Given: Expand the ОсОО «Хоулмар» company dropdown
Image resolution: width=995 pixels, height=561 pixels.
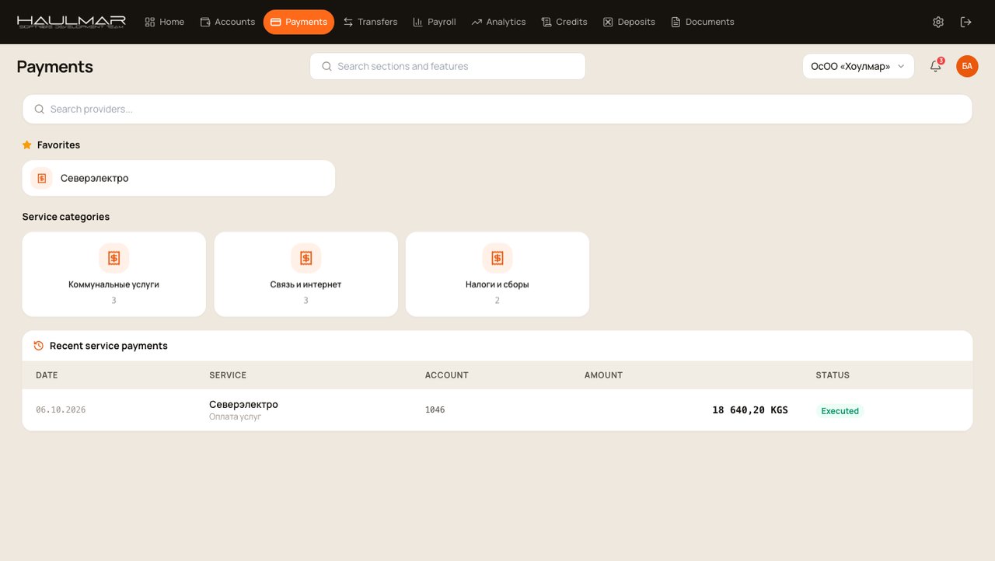Looking at the screenshot, I should point(858,66).
